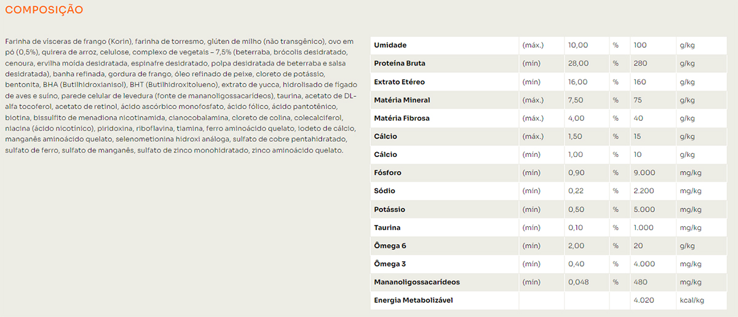Click the "28,00" protein percentage value

click(x=578, y=64)
